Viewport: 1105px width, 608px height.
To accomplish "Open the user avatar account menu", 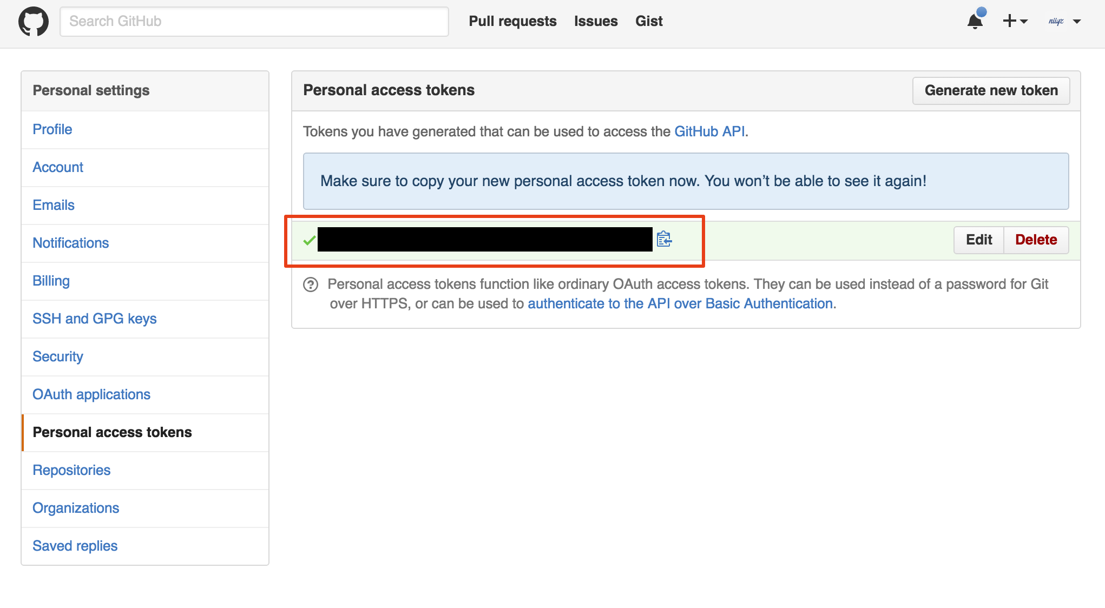I will [x=1064, y=21].
